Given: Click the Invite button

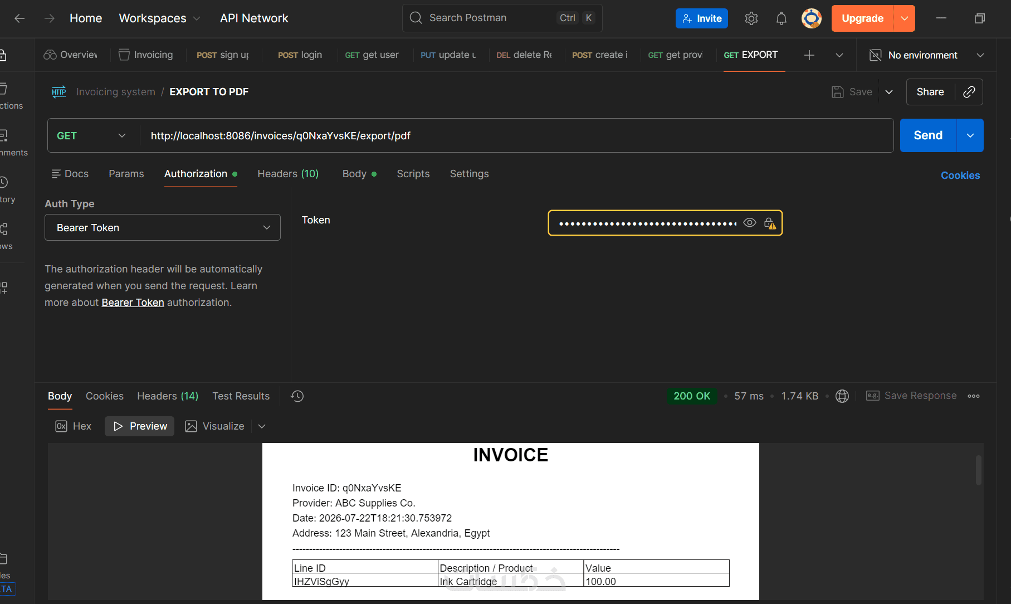Looking at the screenshot, I should click(702, 18).
